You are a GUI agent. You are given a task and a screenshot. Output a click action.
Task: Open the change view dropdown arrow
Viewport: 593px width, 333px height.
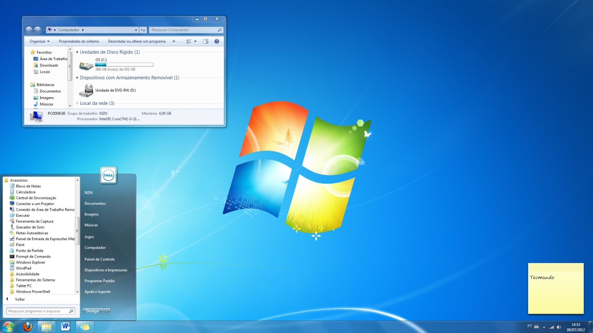click(195, 41)
